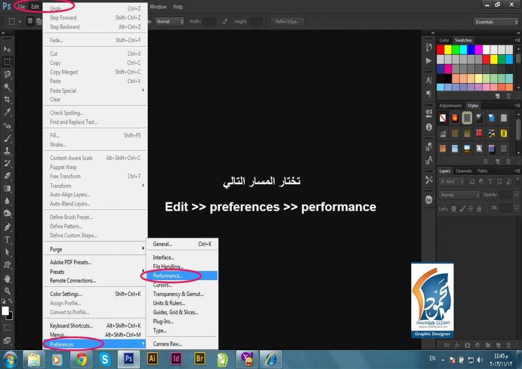
Task: Open the File menu
Action: pyautogui.click(x=21, y=7)
